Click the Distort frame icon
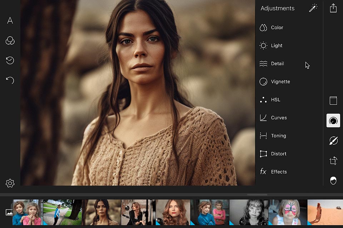 pyautogui.click(x=263, y=154)
